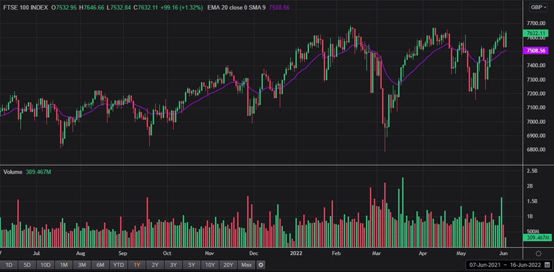Click the 1B volume axis label

tap(530, 217)
